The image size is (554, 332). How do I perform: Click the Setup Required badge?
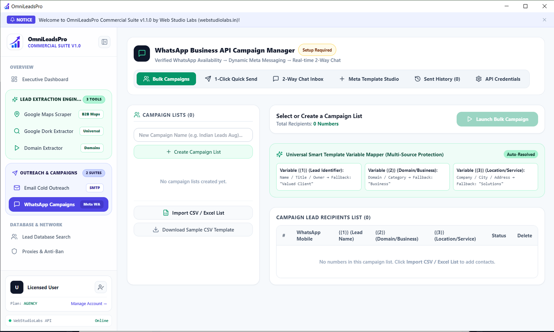[317, 50]
